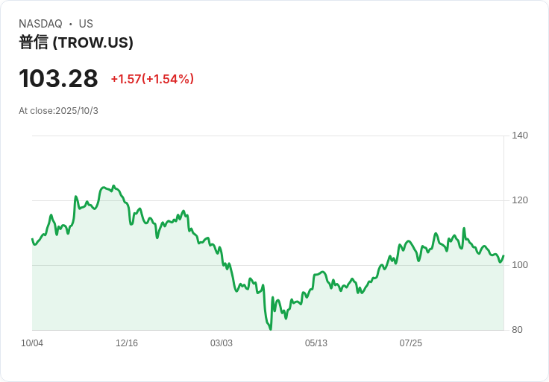Click the 100 y-axis label
This screenshot has height=382, width=549.
[519, 265]
